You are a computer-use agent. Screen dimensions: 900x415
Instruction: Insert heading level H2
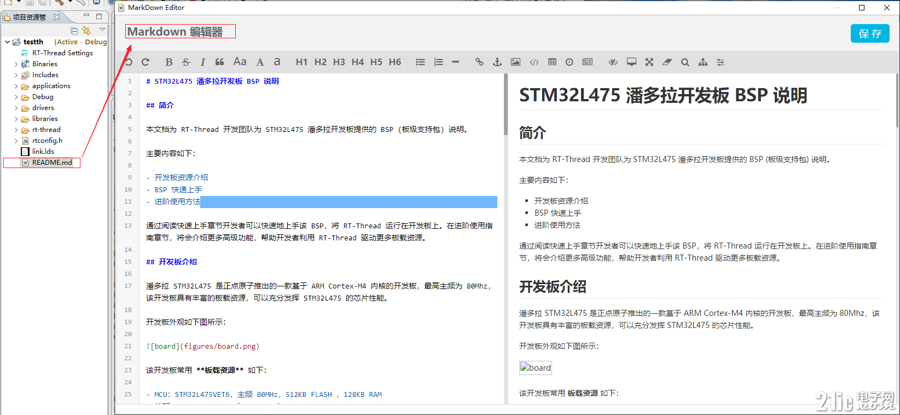click(x=321, y=62)
